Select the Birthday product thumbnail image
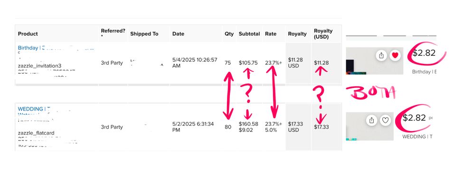474x174 pixels. click(x=374, y=61)
